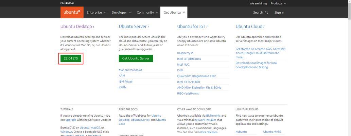Open the network installer link

pos(205,120)
